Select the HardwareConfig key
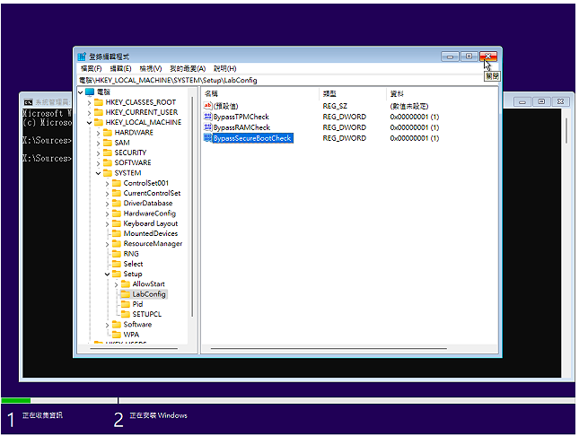 [x=150, y=214]
